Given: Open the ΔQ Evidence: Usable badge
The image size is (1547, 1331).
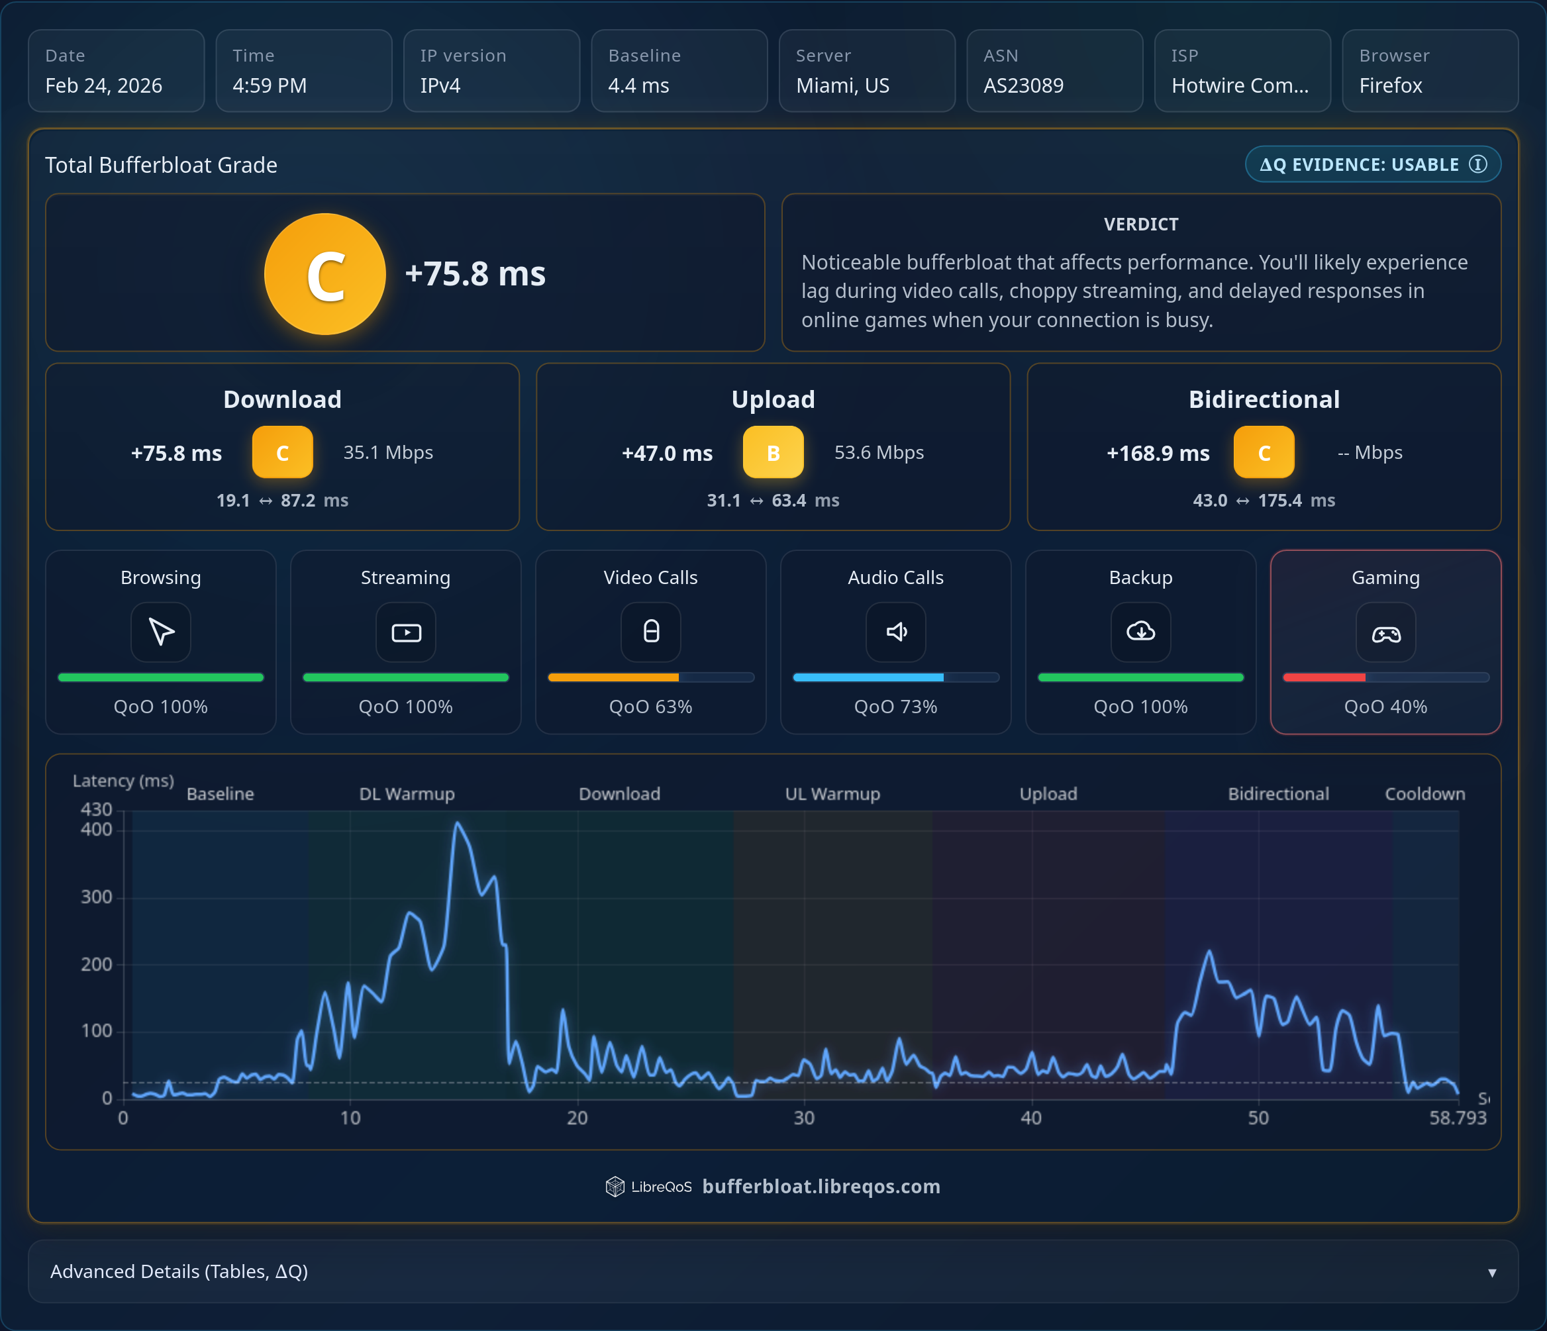Looking at the screenshot, I should [1359, 164].
